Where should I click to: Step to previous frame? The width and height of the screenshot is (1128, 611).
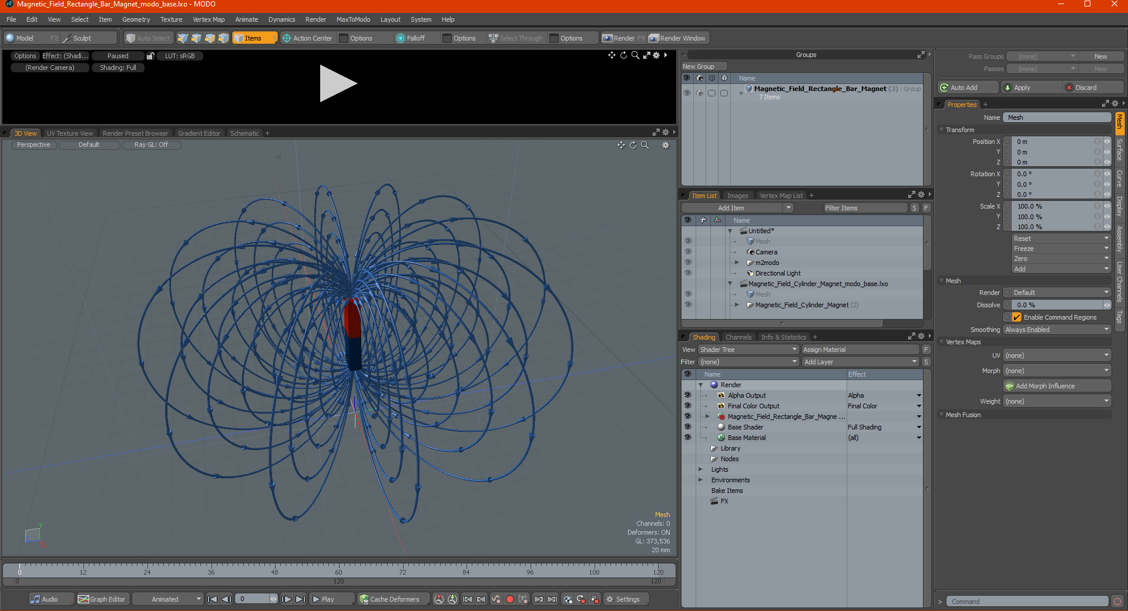(226, 599)
